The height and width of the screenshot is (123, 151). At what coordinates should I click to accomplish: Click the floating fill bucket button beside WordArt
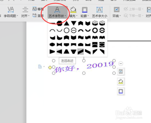tap(121, 81)
